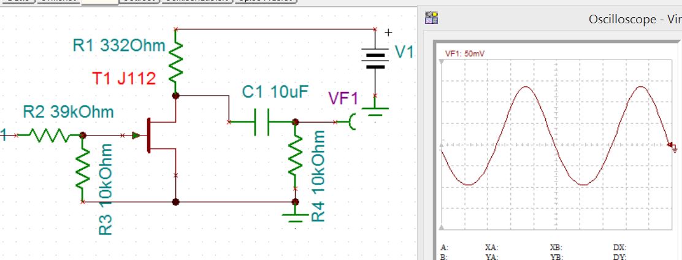Click the 'A:' cursor label
682x260 pixels.
[x=444, y=247]
